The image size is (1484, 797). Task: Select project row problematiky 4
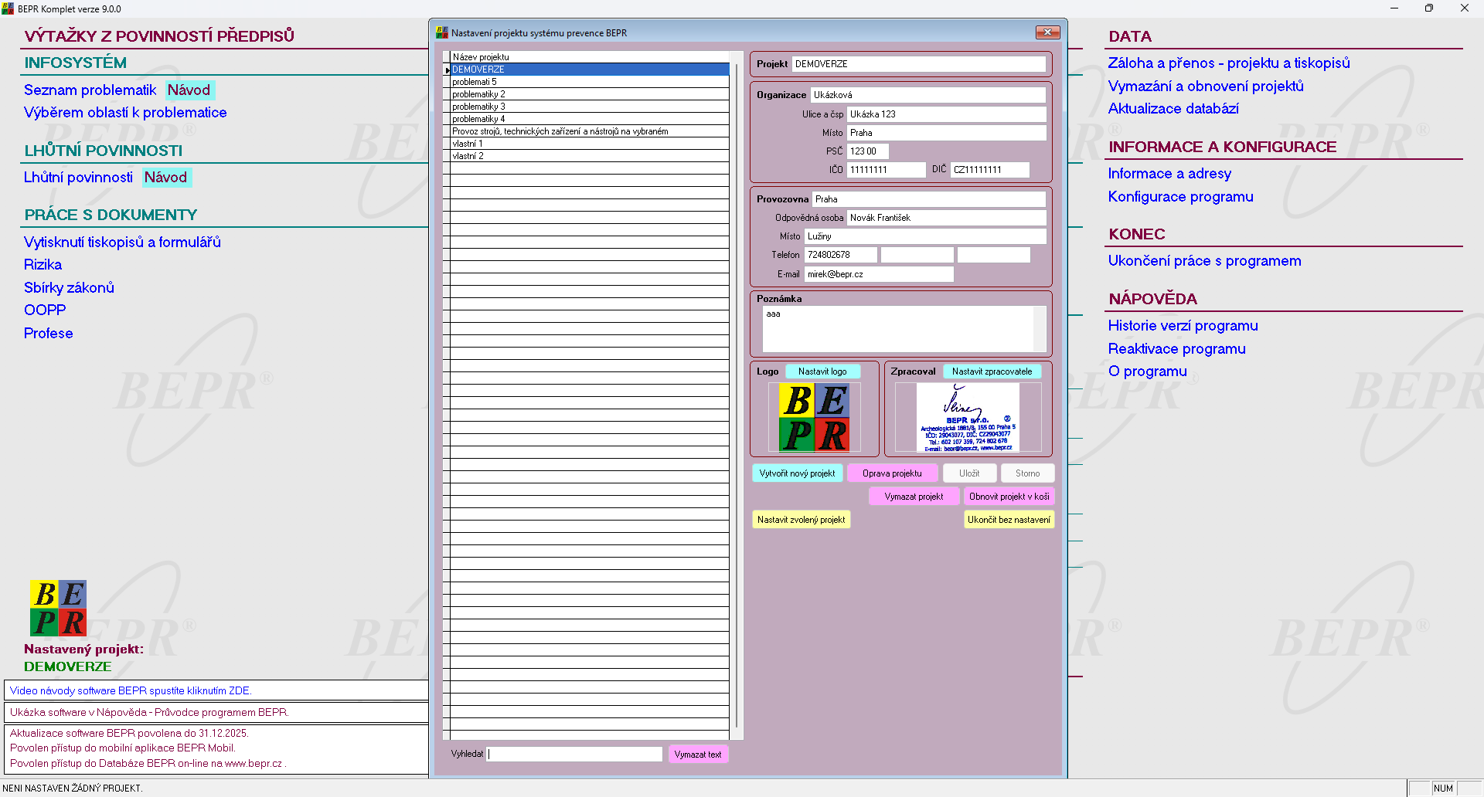pos(590,119)
